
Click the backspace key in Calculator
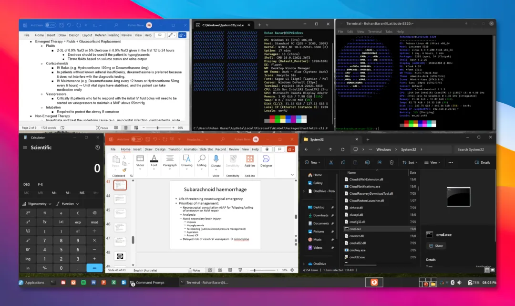point(94,213)
